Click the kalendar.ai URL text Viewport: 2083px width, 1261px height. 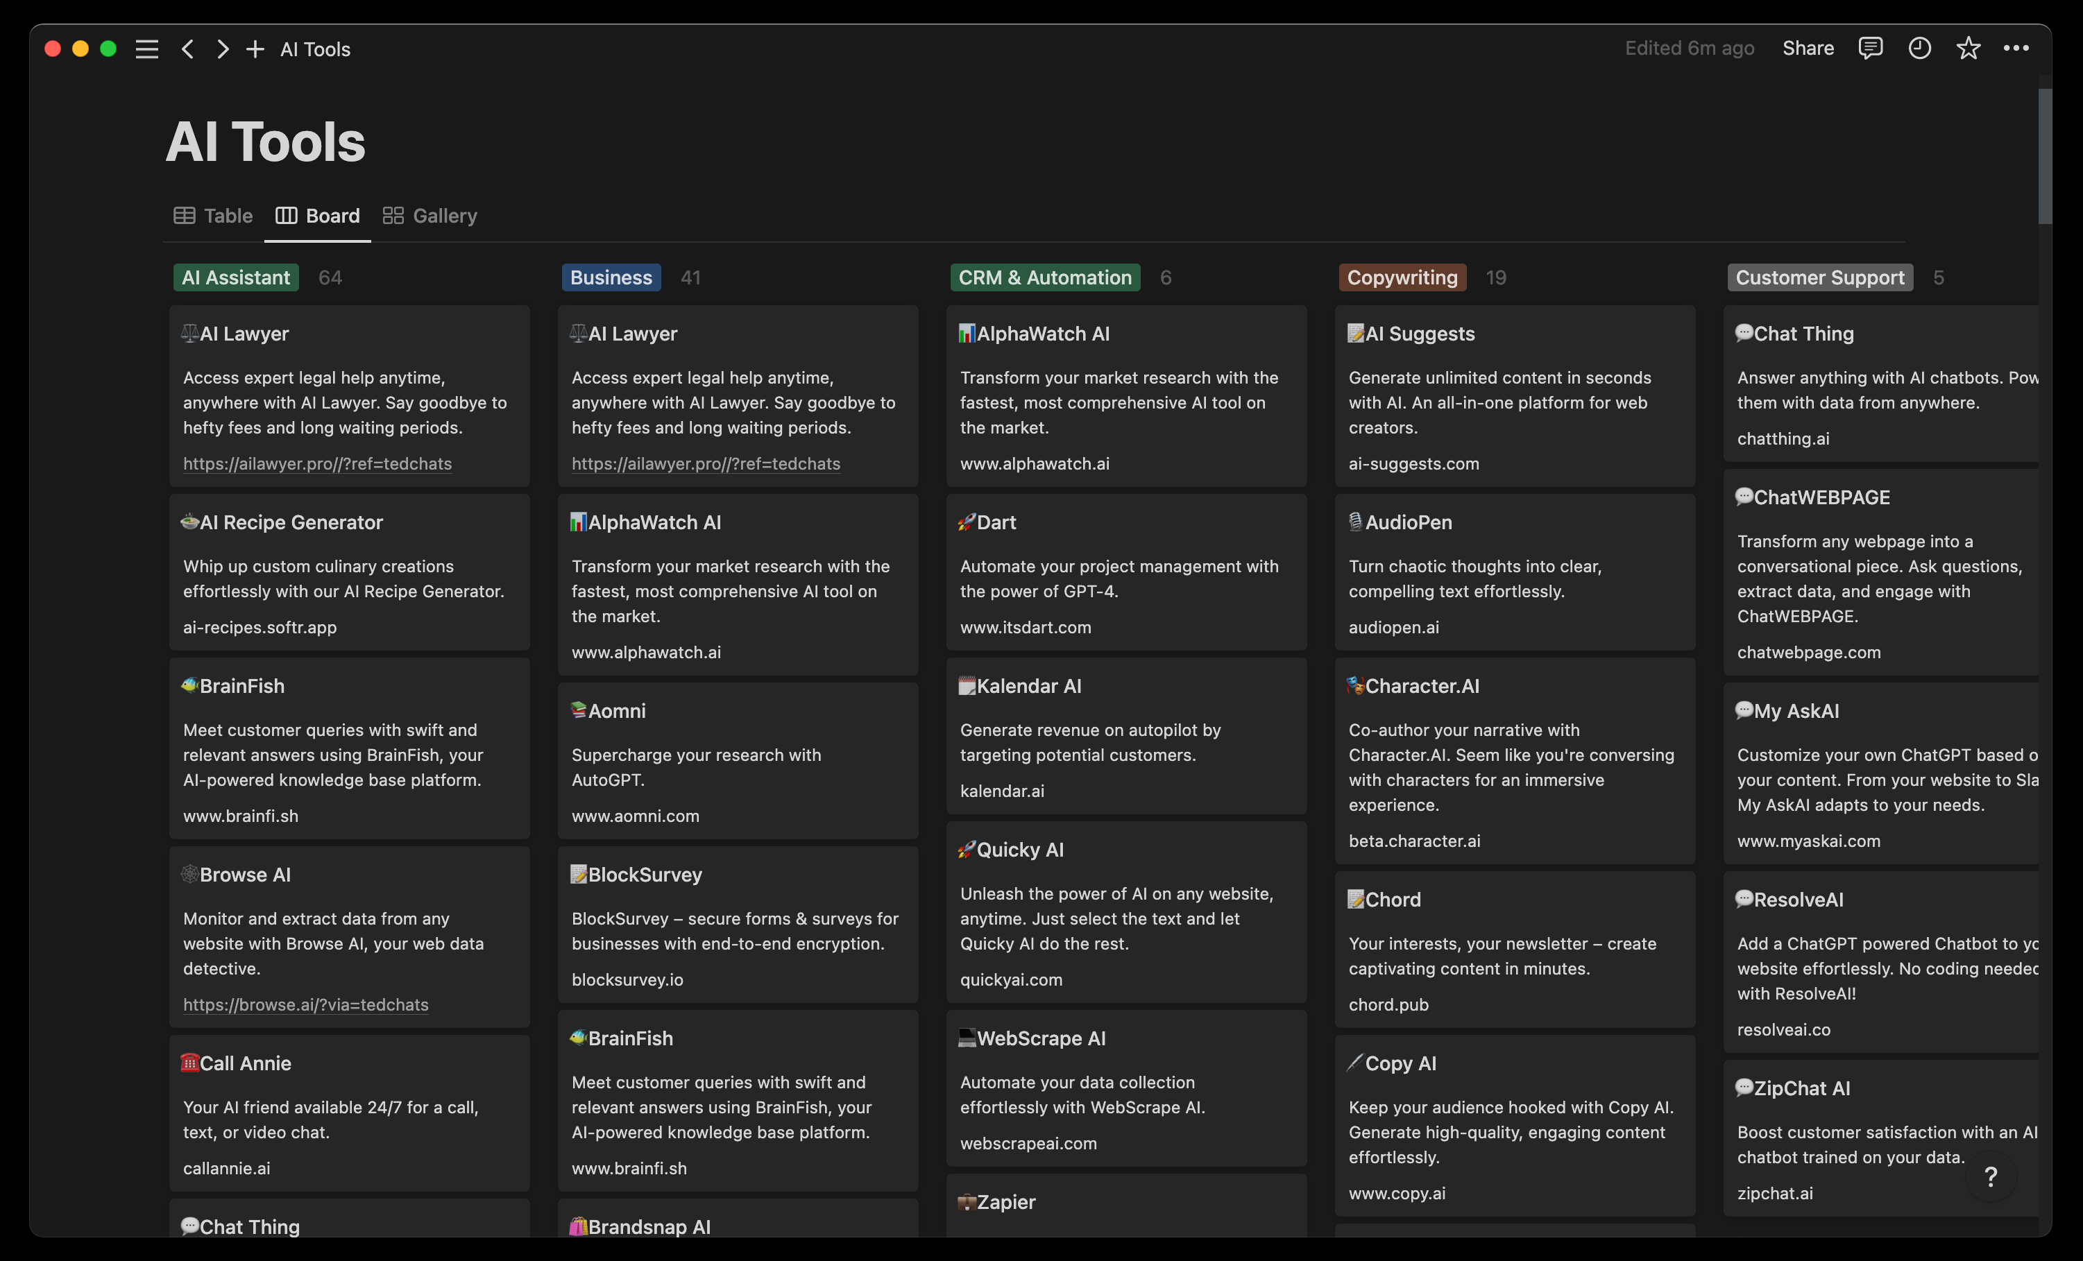point(1002,790)
